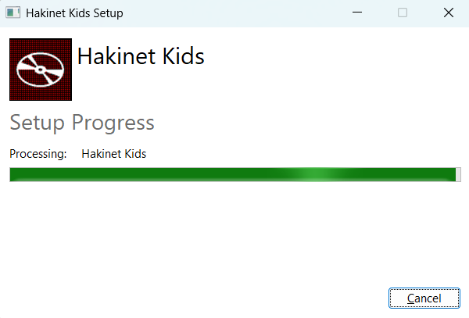Click the "Setup Progress" heading
469x318 pixels.
81,123
